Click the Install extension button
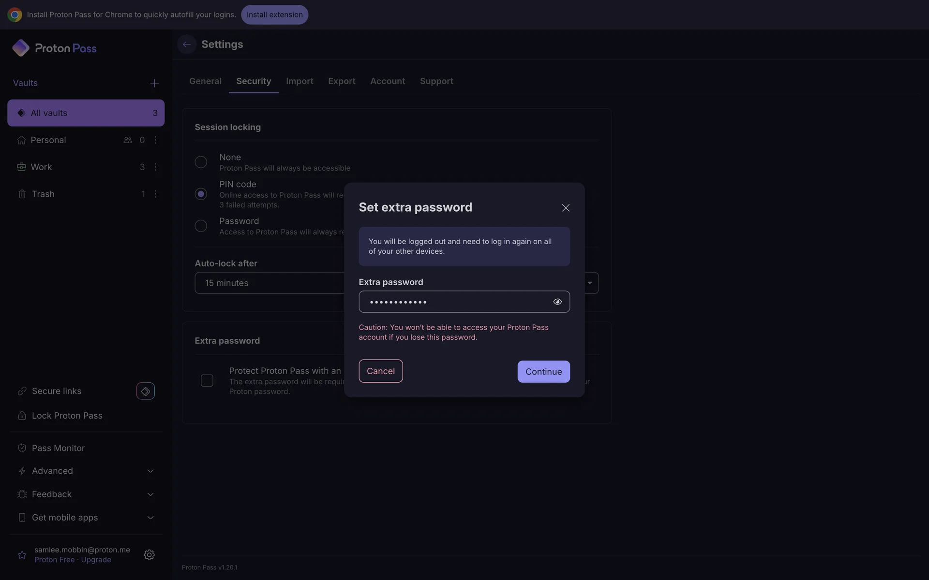 [274, 15]
